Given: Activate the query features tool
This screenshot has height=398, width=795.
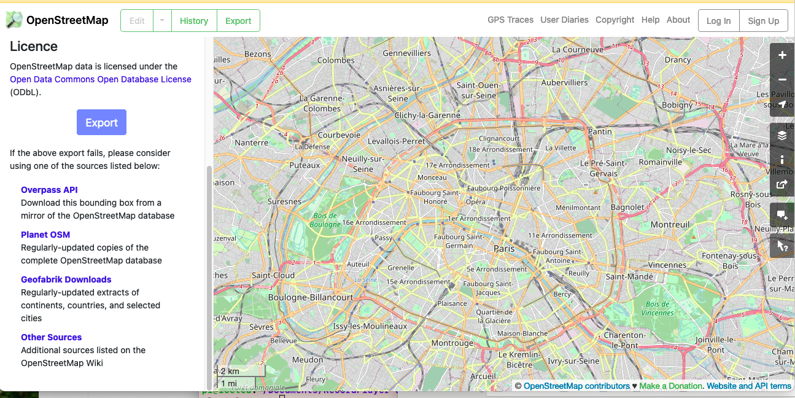Looking at the screenshot, I should [782, 246].
